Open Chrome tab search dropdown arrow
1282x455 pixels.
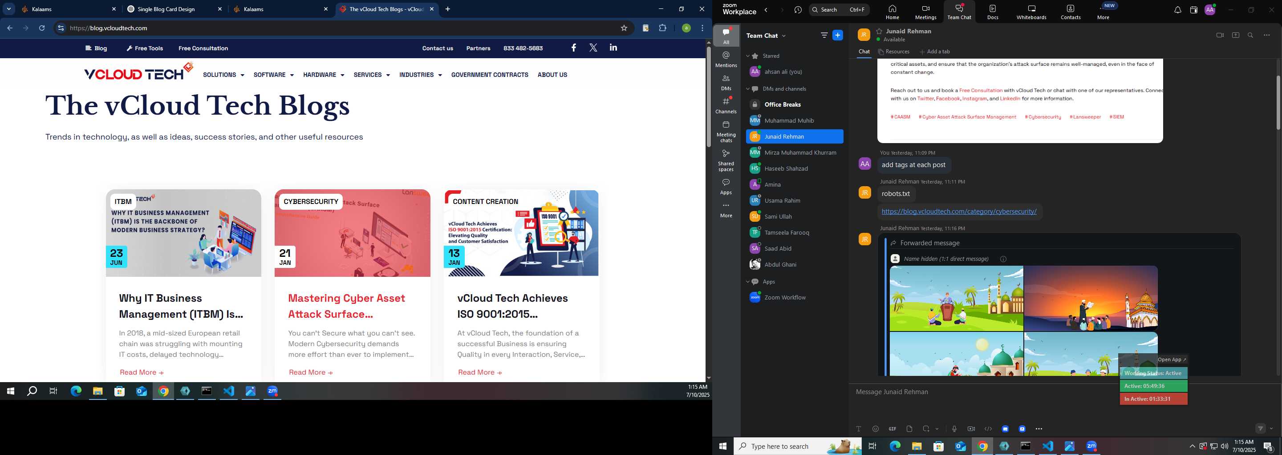[9, 9]
